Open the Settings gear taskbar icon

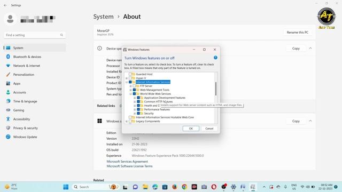tap(234, 187)
